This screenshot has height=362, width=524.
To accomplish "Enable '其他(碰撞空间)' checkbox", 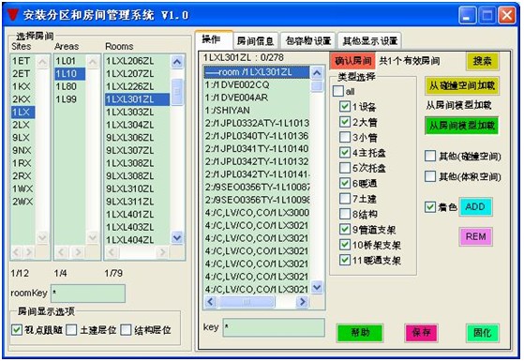I will 430,156.
